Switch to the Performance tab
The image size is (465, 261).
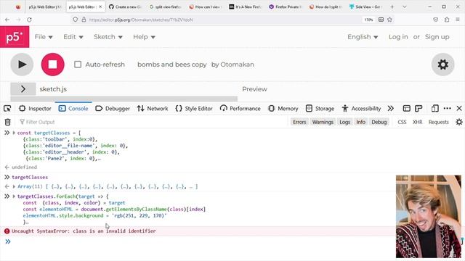[240, 109]
